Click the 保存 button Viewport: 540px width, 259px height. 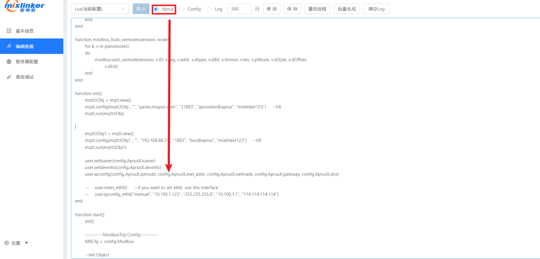[292, 9]
